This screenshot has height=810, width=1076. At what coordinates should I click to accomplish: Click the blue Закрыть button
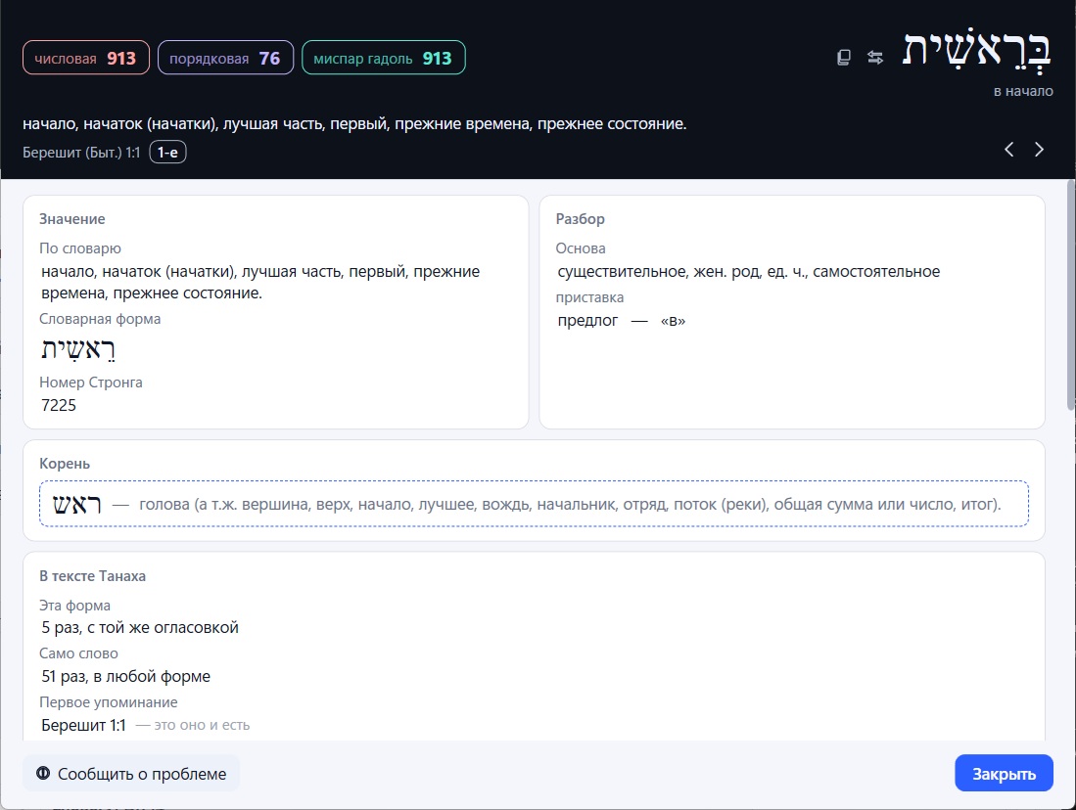pyautogui.click(x=1004, y=774)
